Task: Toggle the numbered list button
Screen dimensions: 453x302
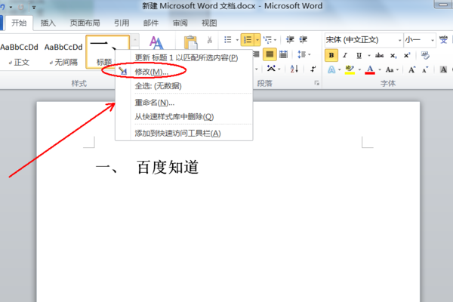Action: click(248, 39)
